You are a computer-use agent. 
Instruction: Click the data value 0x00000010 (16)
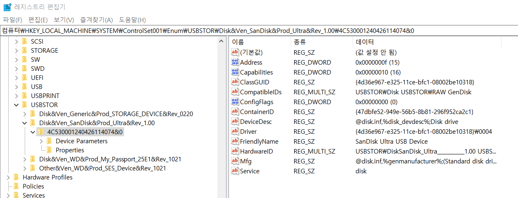(378, 72)
